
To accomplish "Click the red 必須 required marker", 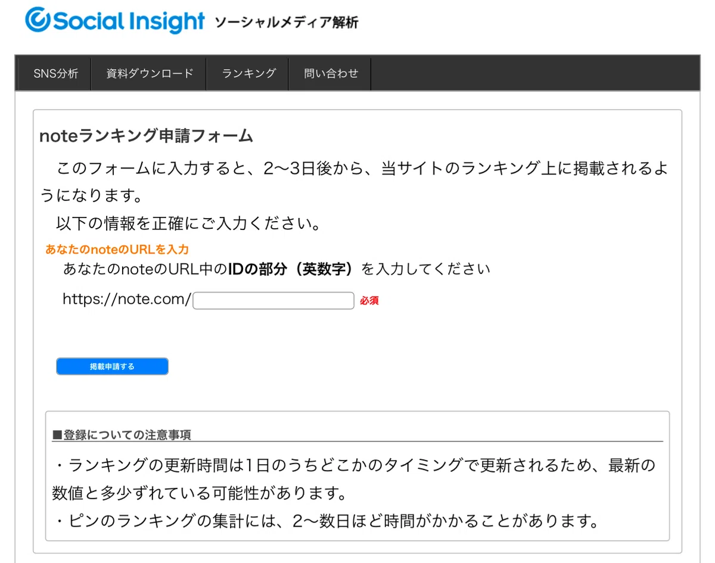I will point(369,301).
